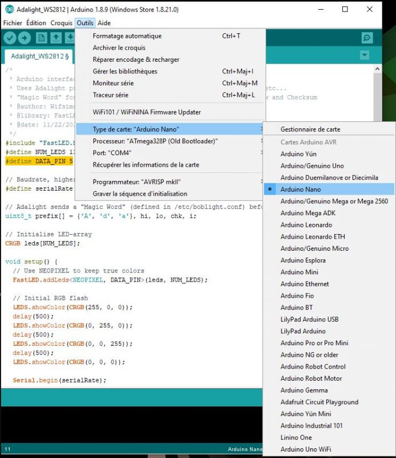The image size is (396, 458).
Task: Open the Aide menu
Action: tap(104, 23)
